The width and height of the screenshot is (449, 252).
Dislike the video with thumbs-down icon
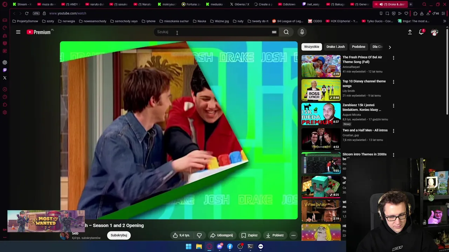tap(199, 235)
